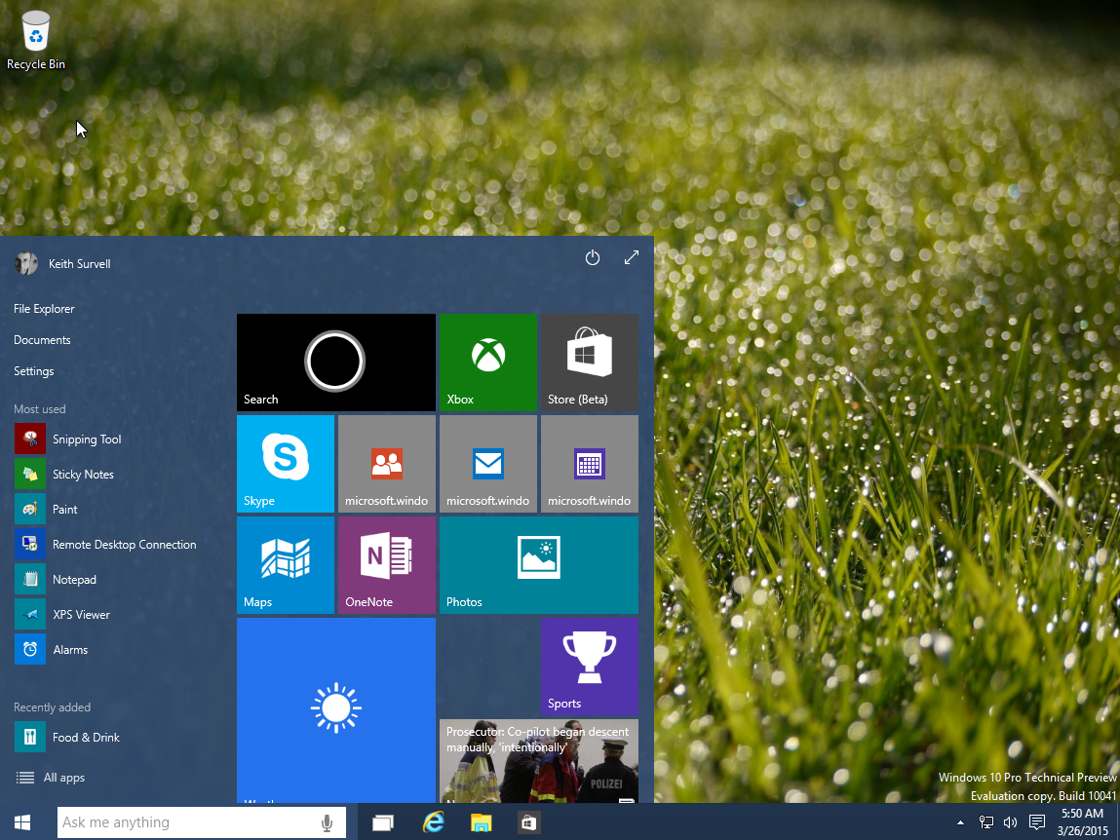
Task: Open the volume speaker tray icon
Action: pos(1010,822)
